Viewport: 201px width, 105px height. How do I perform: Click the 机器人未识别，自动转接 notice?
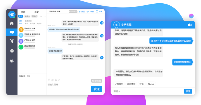[x=75, y=44]
